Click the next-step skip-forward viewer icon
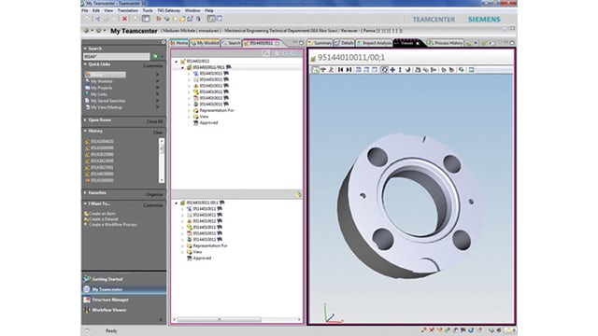 click(x=349, y=70)
